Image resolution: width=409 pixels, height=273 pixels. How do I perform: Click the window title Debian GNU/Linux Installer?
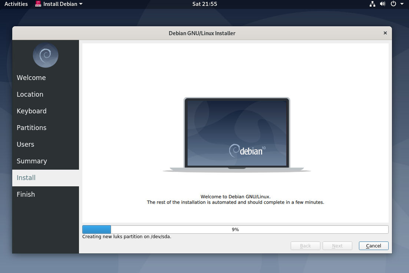202,33
